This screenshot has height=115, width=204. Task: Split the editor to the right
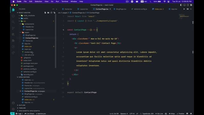click(x=187, y=9)
